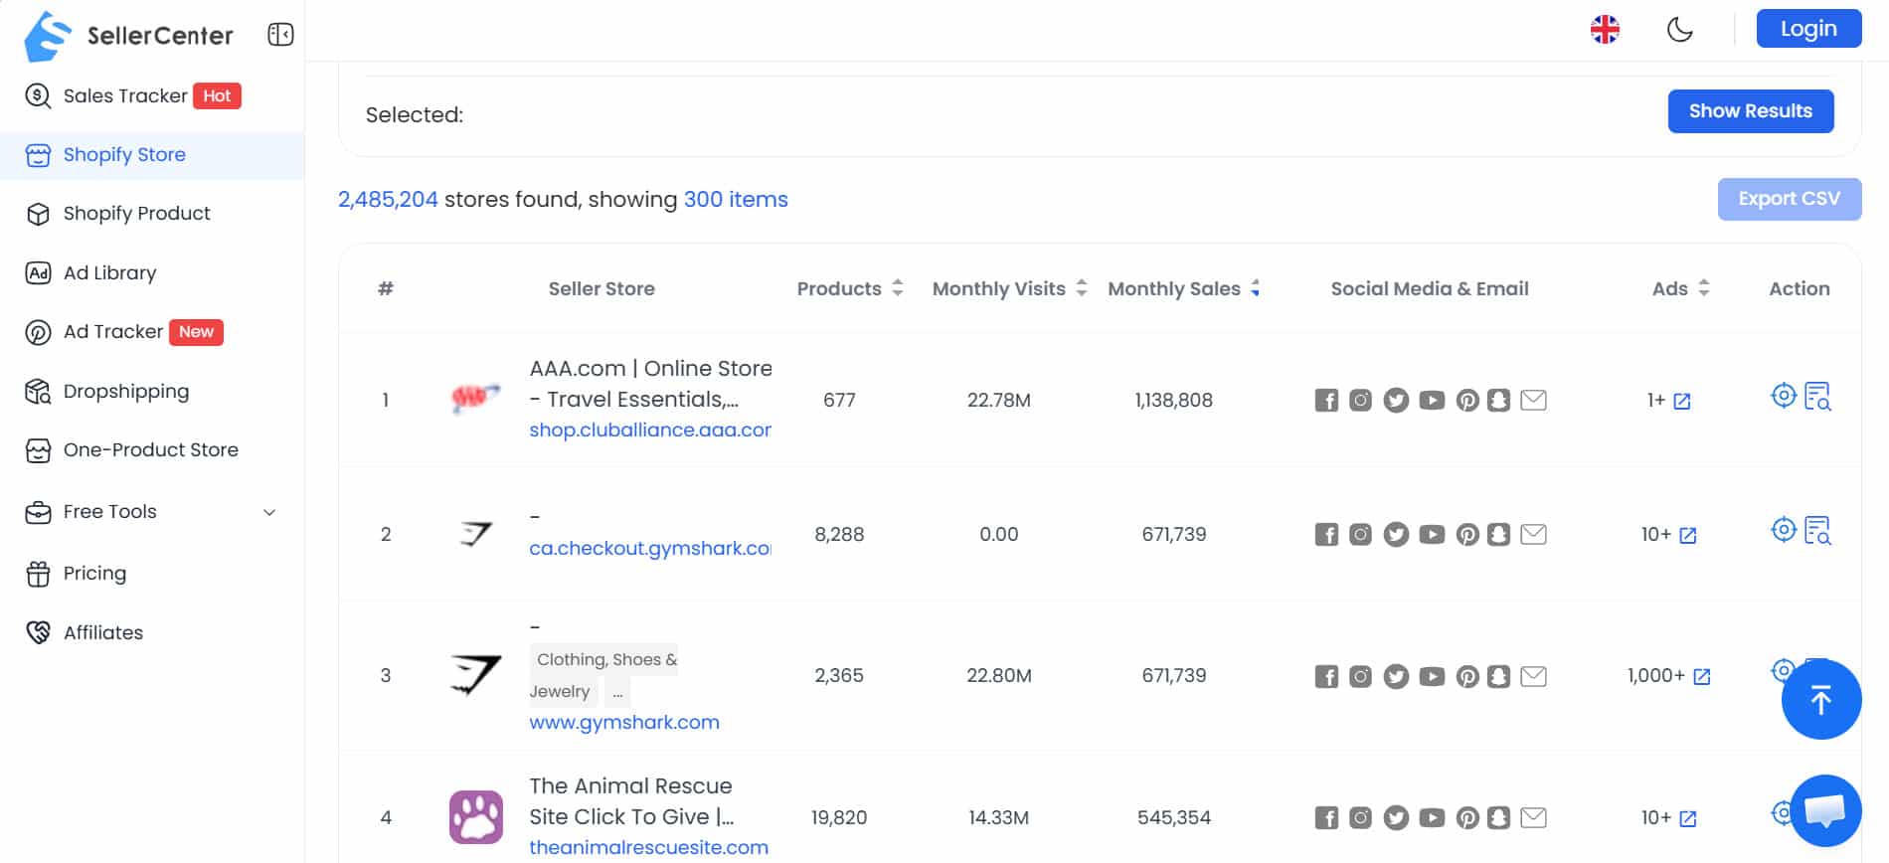Screen dimensions: 1889x863
Task: Open ads external link for Animal Rescue Site
Action: [x=1688, y=819]
